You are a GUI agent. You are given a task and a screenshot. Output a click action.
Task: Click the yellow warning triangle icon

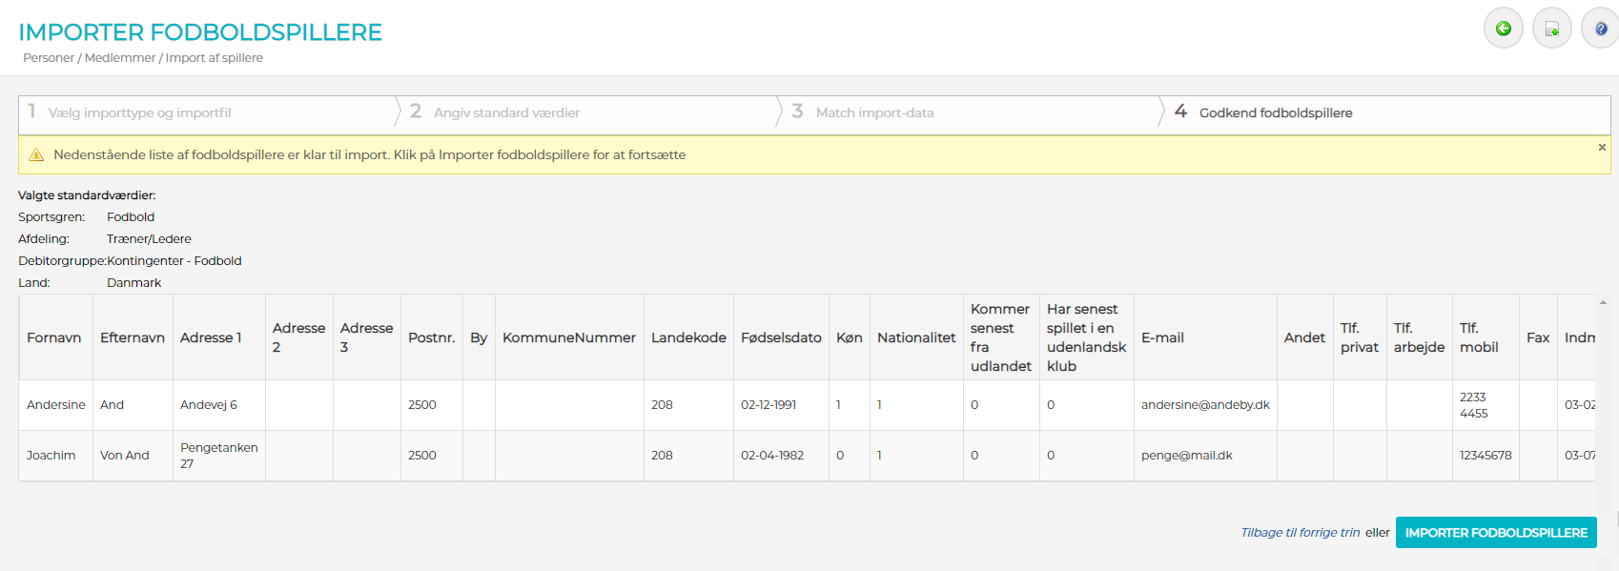36,155
